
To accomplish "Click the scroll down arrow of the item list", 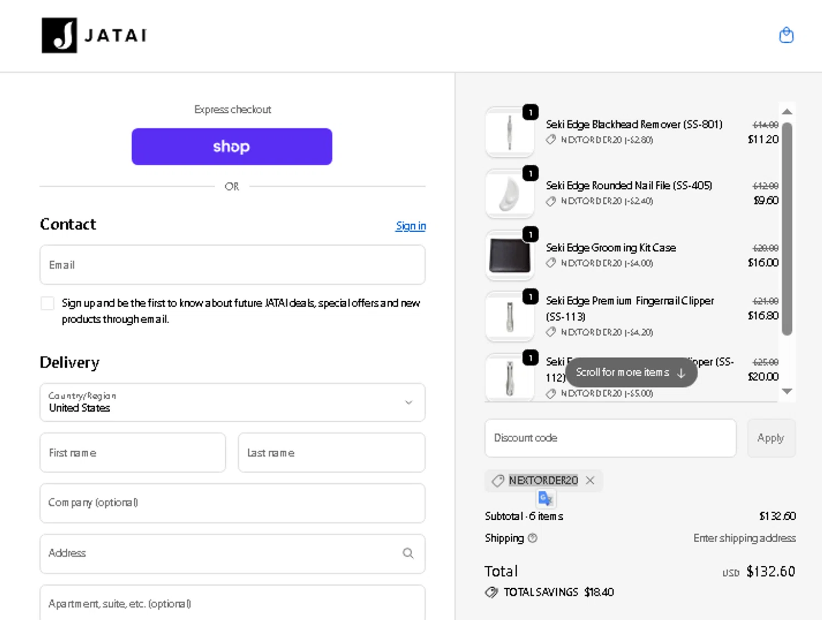I will coord(787,391).
